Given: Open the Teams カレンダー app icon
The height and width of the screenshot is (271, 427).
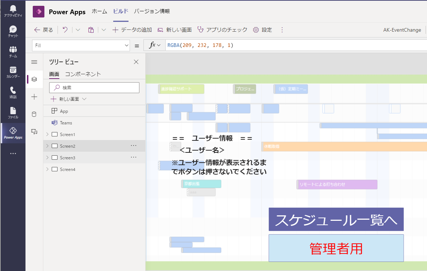Looking at the screenshot, I should click(13, 70).
